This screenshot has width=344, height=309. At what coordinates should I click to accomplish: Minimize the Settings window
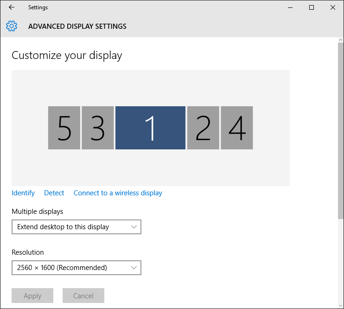click(290, 7)
